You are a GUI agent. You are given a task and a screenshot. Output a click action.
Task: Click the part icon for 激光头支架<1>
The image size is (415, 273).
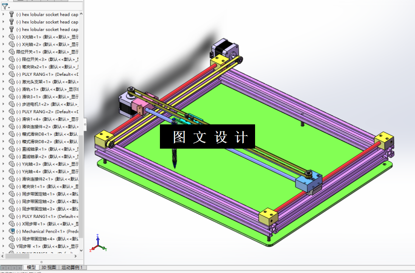click(12, 82)
